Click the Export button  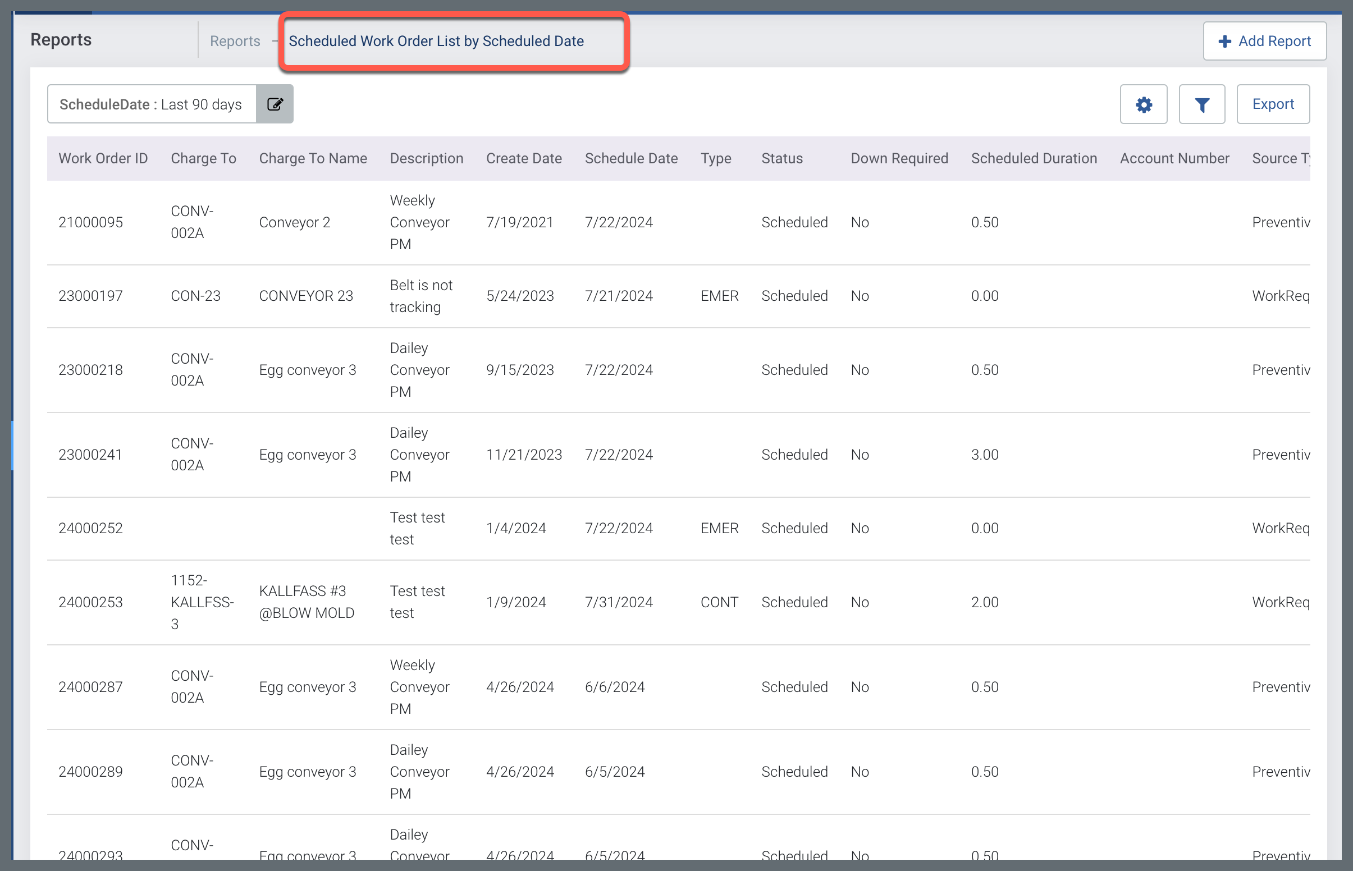click(1273, 104)
